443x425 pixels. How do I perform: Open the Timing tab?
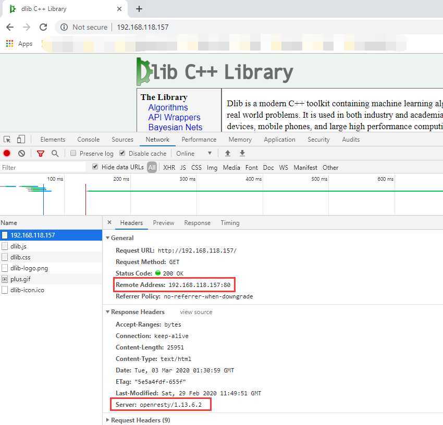(x=230, y=223)
